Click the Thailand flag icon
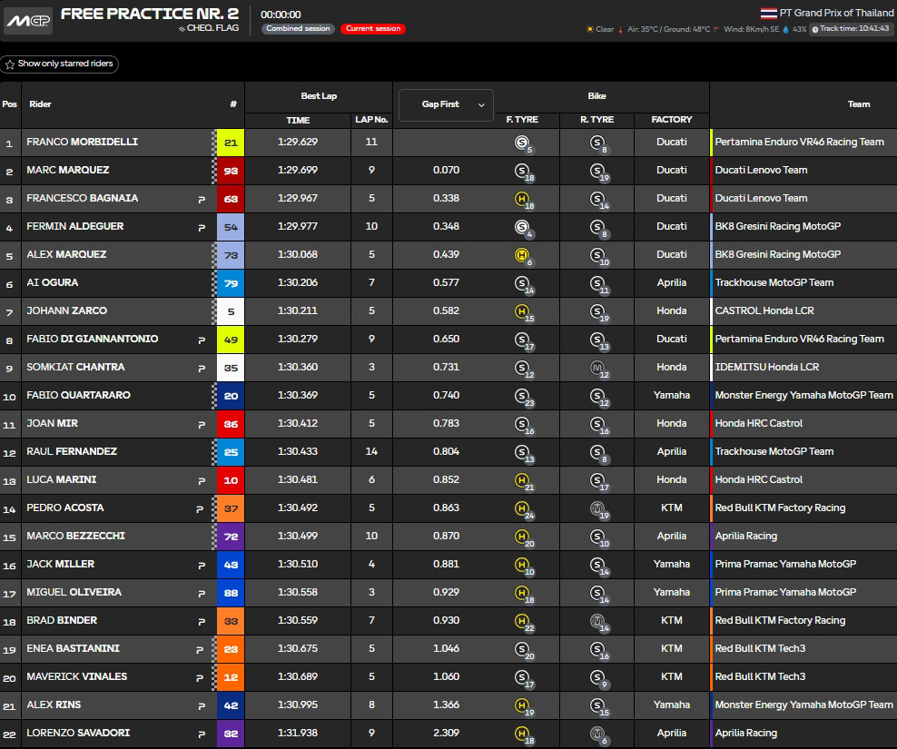This screenshot has height=749, width=897. pos(768,13)
